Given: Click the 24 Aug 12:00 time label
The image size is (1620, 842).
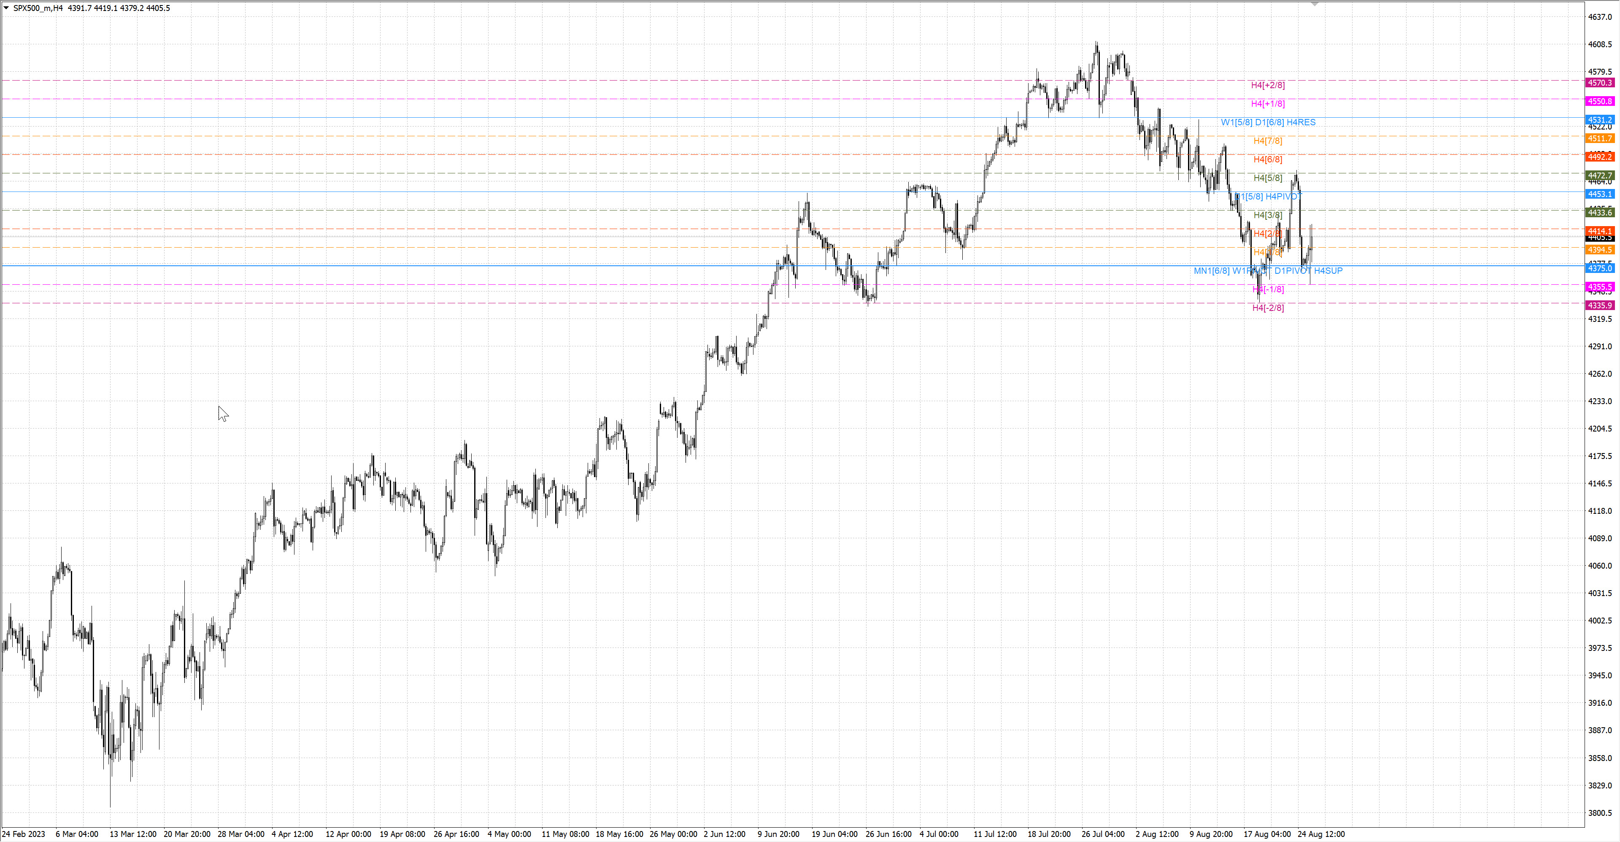Looking at the screenshot, I should [1320, 834].
